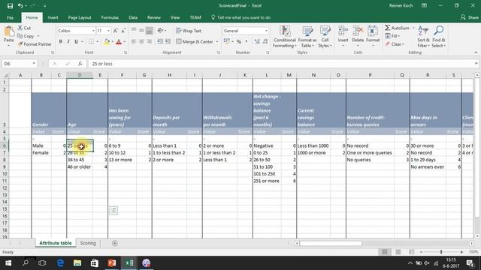The height and width of the screenshot is (270, 481).
Task: Open Find & Select
Action: (439, 37)
